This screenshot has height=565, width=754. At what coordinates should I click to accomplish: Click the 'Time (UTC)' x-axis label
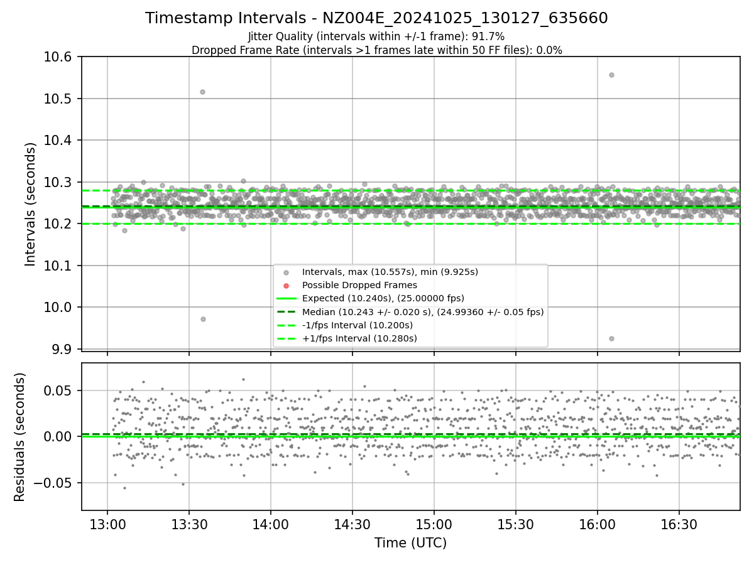[x=410, y=543]
